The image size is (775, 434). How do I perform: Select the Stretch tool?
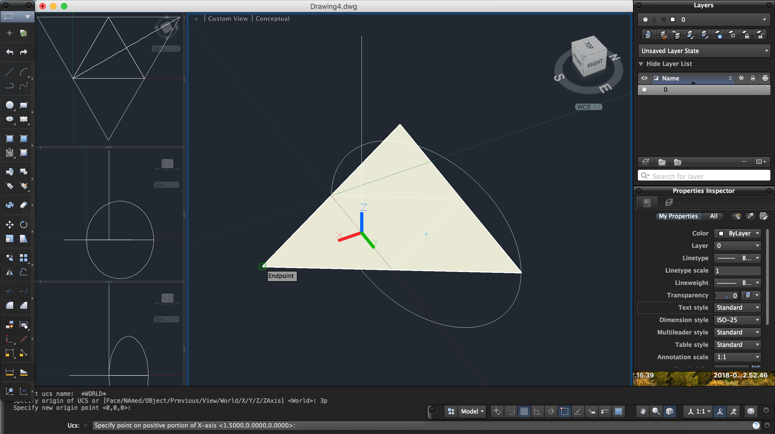click(x=23, y=239)
